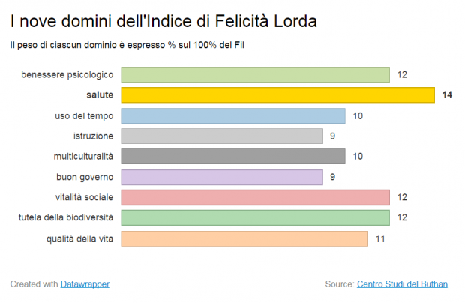Click the tutela della biodiversità label
The image size is (465, 303).
[66, 217]
